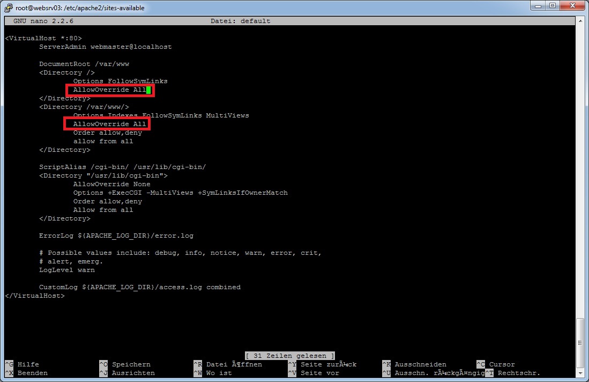589x382 pixels.
Task: Click '^K Ausschneiden' shortcut hint
Action: 415,364
